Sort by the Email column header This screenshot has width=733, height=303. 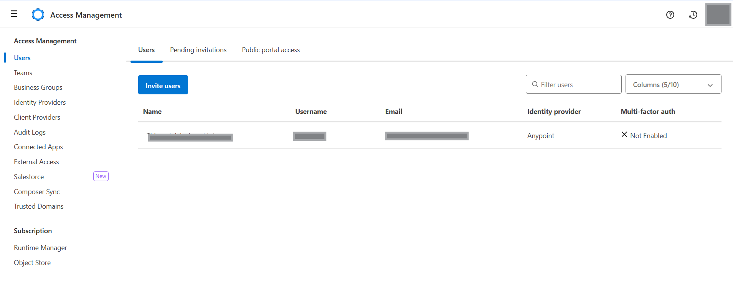tap(394, 112)
